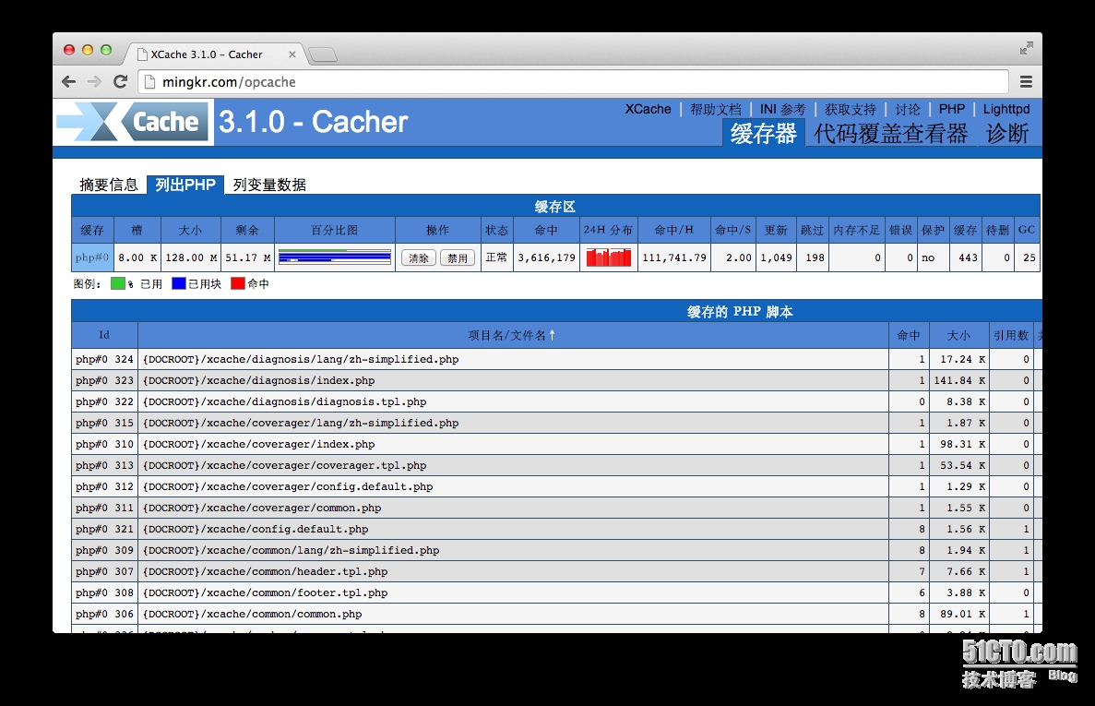Close the XCache 3.1.0 - Cacher tab
Screen dimensions: 1095x706
[x=292, y=54]
